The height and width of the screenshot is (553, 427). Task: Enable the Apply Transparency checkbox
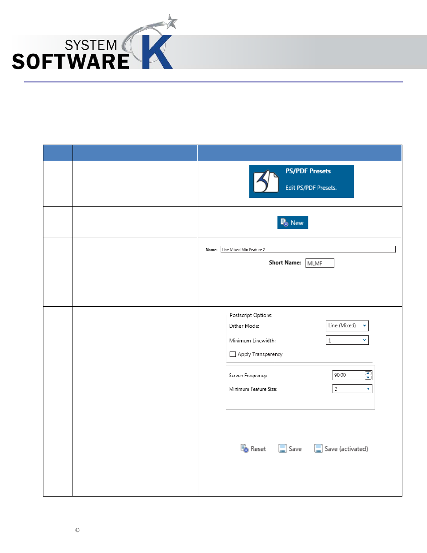[x=233, y=354]
